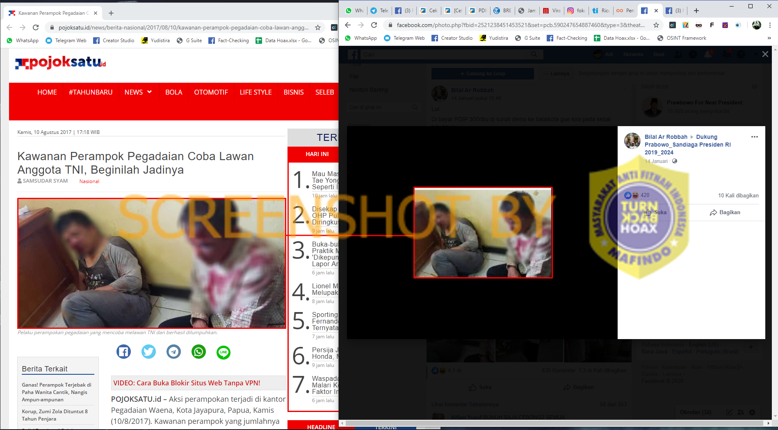Share article via LINE icon
This screenshot has width=778, height=430.
(224, 352)
